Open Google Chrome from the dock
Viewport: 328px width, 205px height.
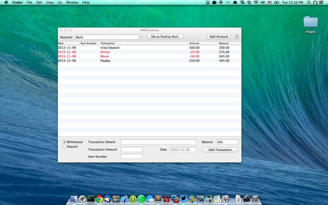click(x=99, y=199)
